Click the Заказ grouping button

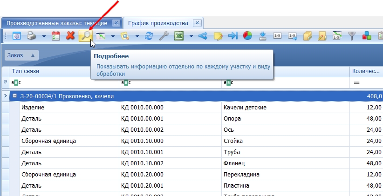pos(21,55)
